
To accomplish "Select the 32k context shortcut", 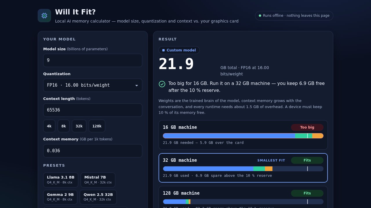I will point(79,126).
